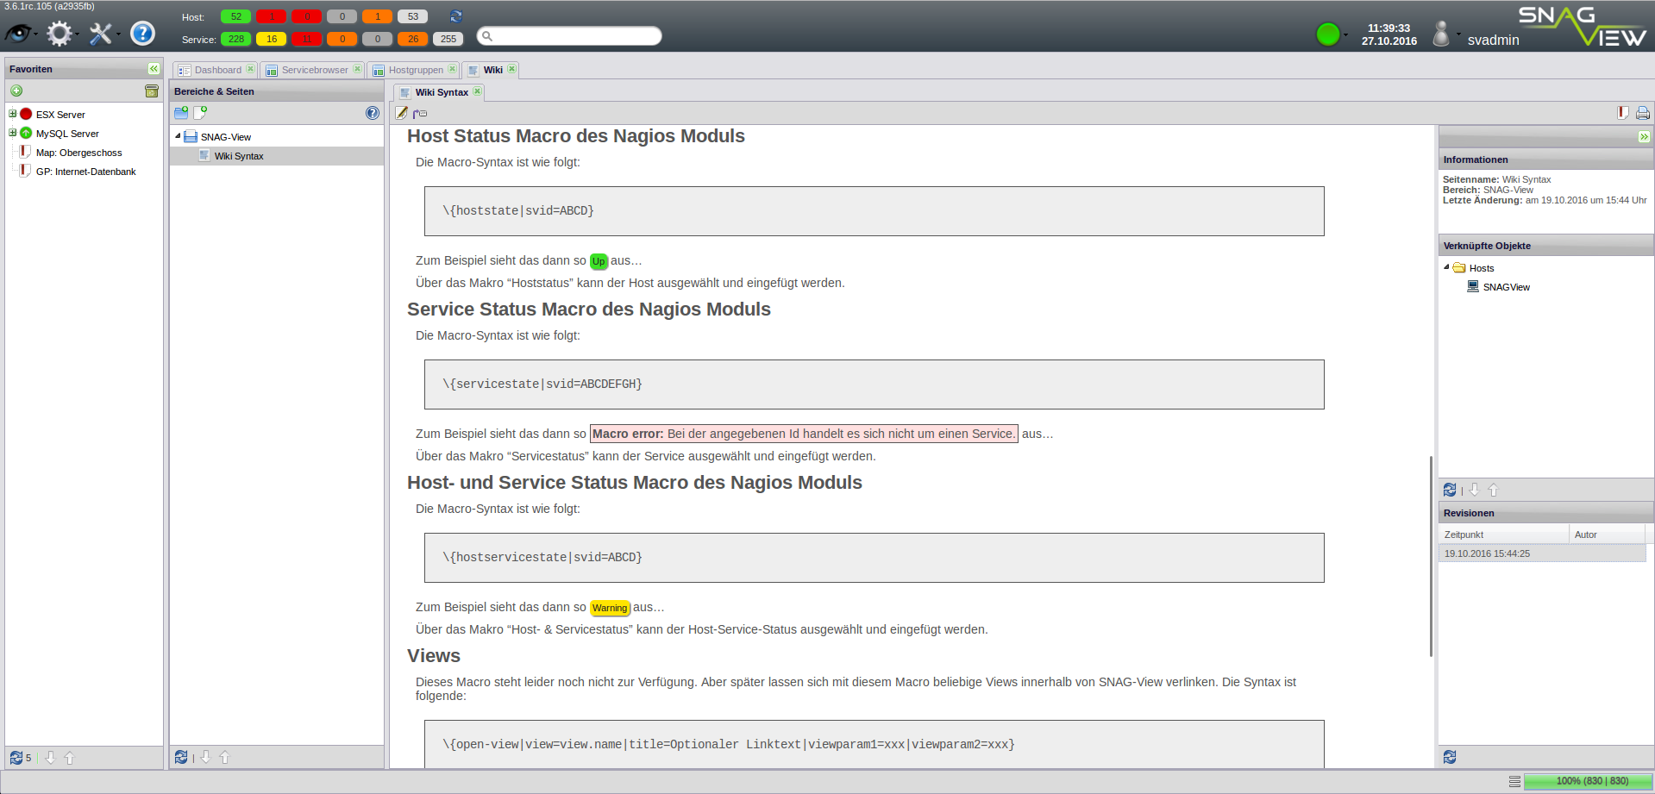The width and height of the screenshot is (1655, 794).
Task: Refresh the Bereiche & Seiten tree
Action: point(181,757)
